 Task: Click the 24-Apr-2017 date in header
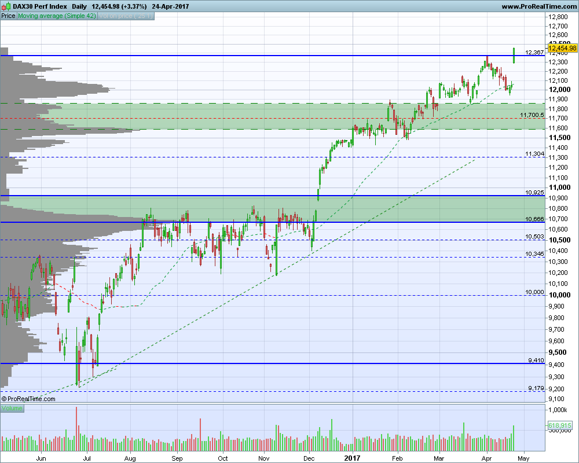click(x=170, y=6)
